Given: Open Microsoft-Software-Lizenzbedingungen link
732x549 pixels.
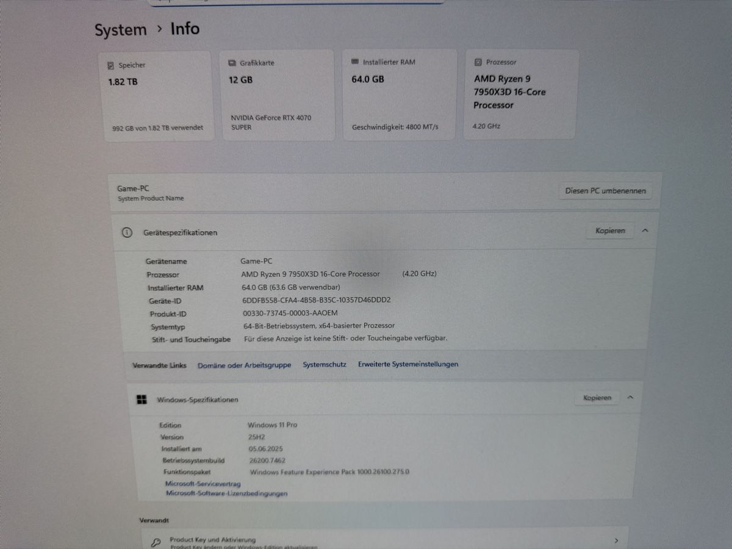Looking at the screenshot, I should 227,493.
